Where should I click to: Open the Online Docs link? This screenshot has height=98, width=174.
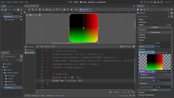[x=126, y=47]
